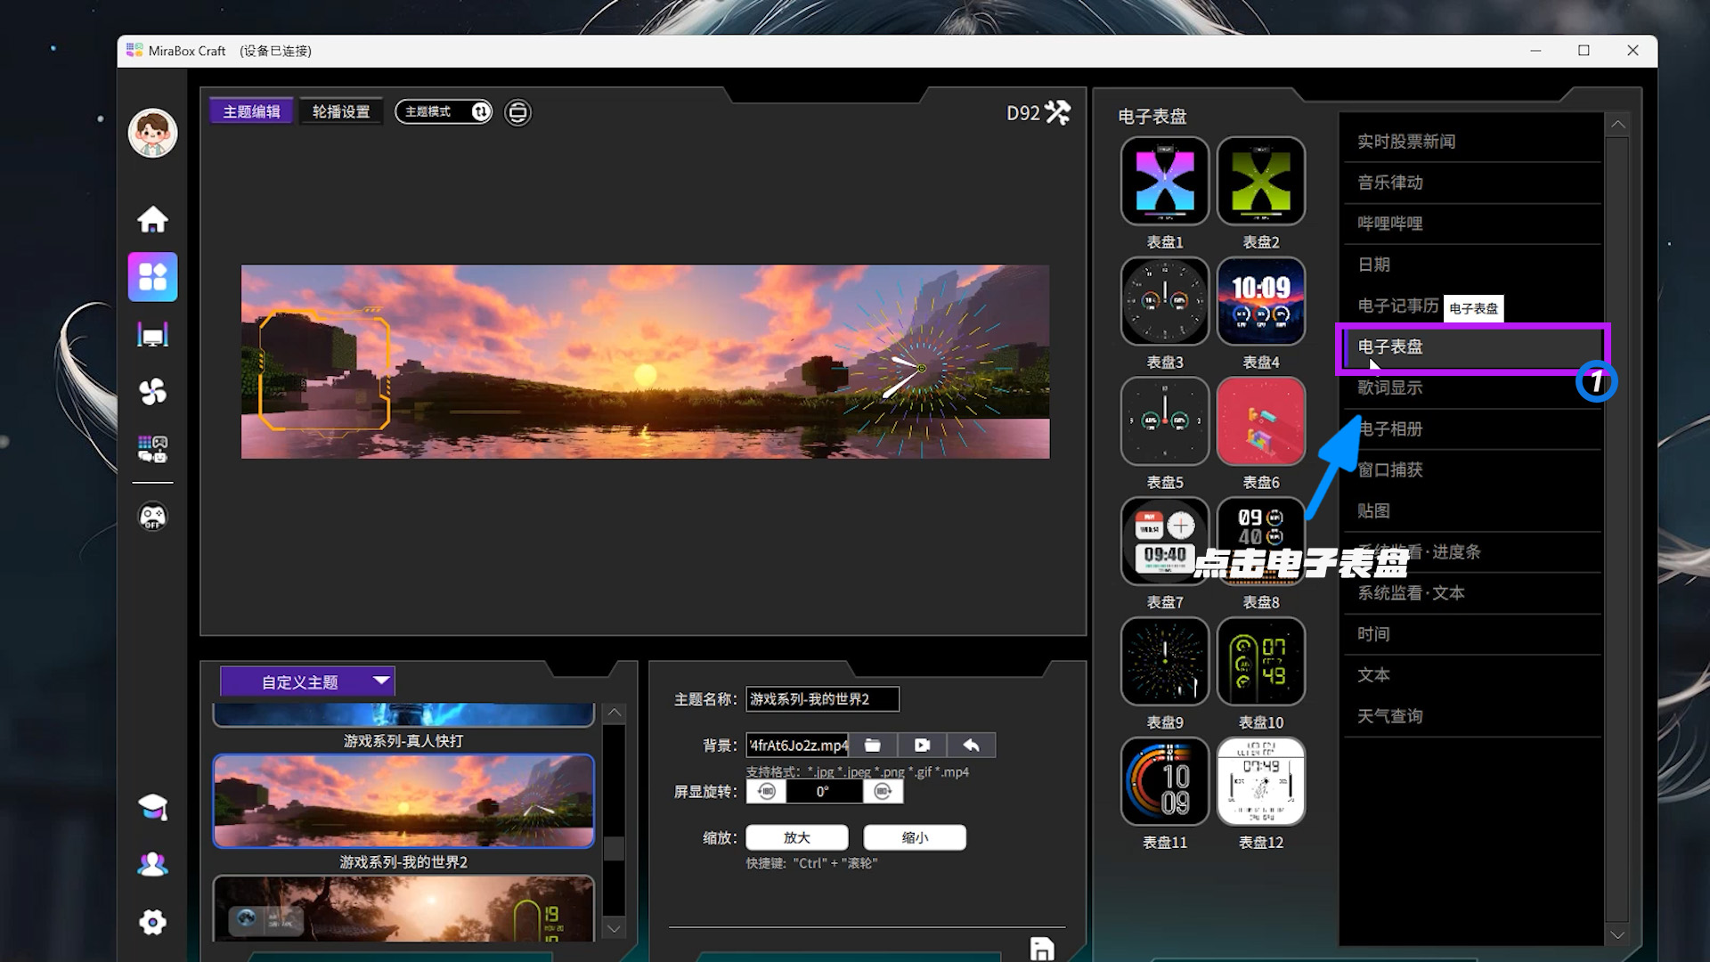
Task: Choose 时间 from the widget list
Action: 1473,634
